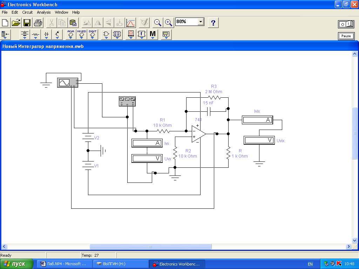Open Analog ICs parts bin
359x269 pixels.
pyautogui.click(x=71, y=35)
